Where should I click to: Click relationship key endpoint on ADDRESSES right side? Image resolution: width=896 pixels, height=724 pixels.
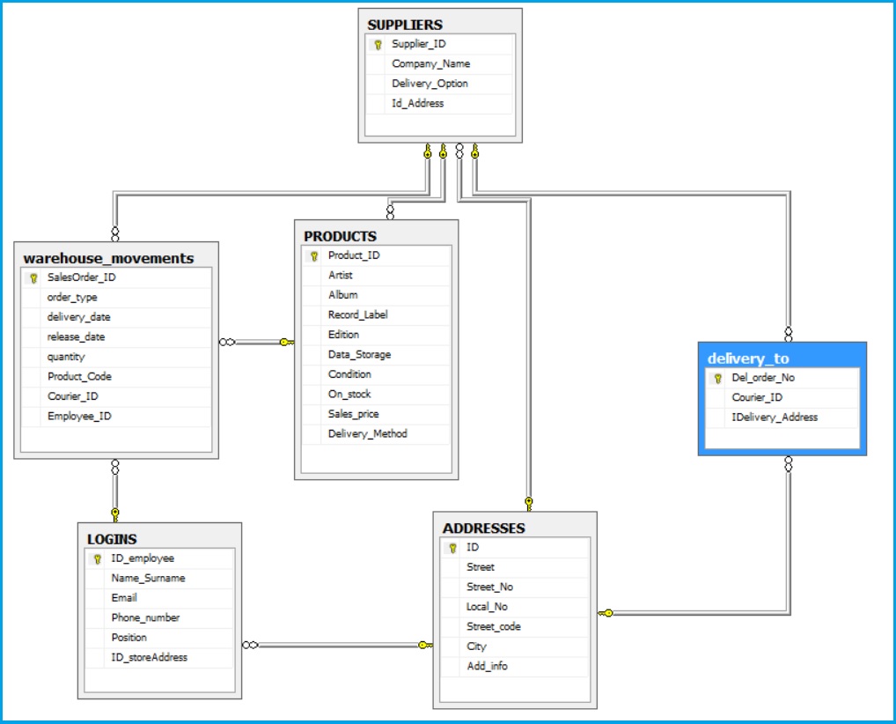pos(606,612)
